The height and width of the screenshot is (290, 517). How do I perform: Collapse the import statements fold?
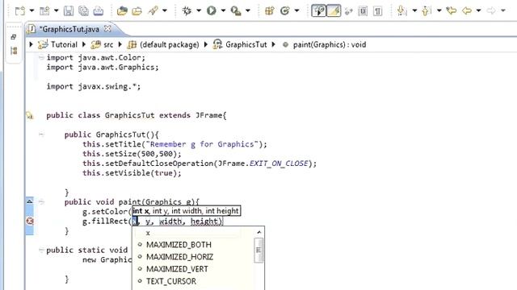[41, 57]
